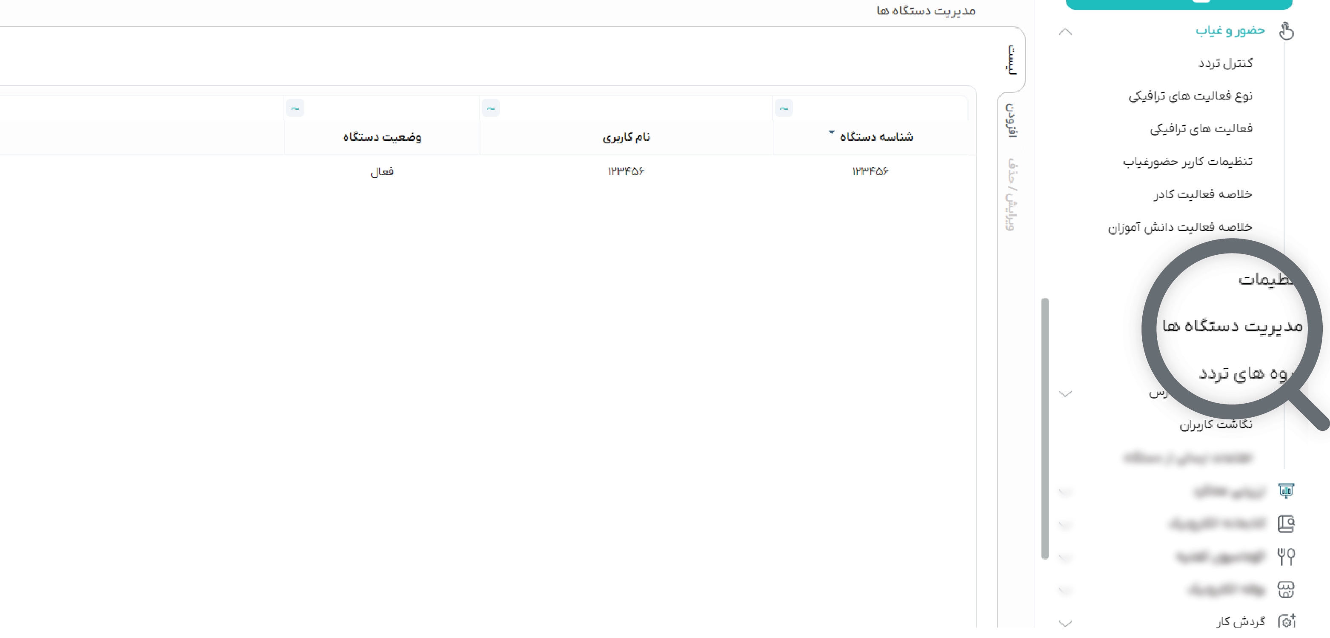
Task: Click the fork and spoon icon in the sidebar
Action: click(1286, 556)
